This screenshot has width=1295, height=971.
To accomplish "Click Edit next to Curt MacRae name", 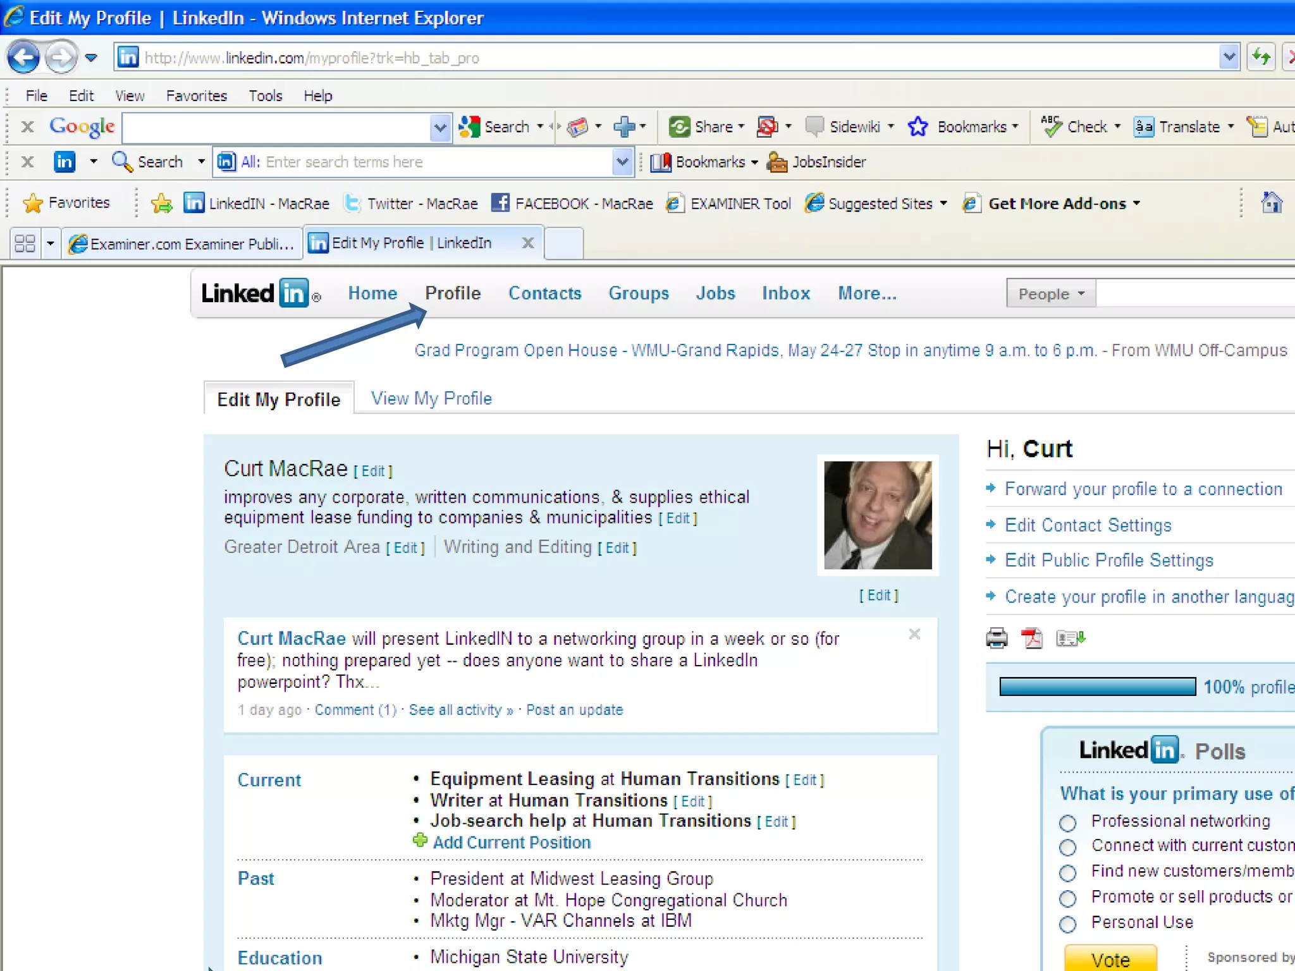I will click(x=372, y=471).
